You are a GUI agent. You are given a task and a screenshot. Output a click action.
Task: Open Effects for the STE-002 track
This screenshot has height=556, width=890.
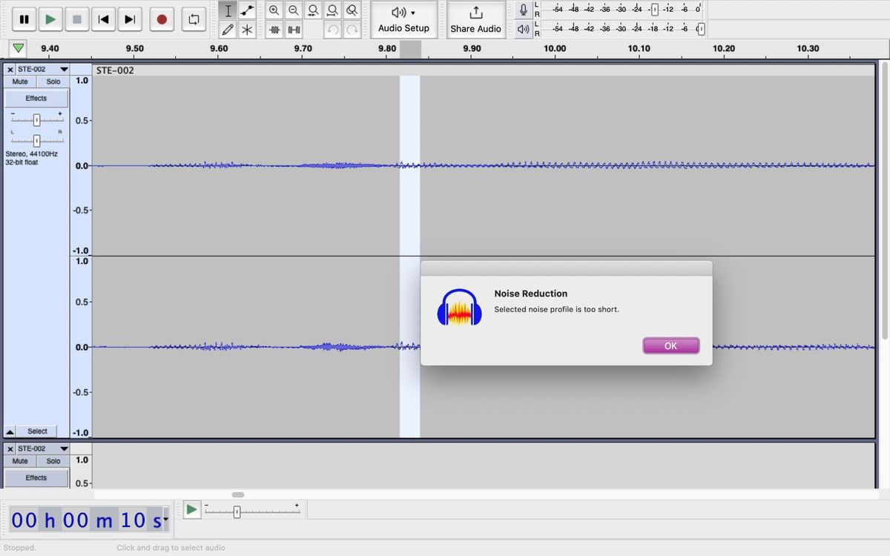click(x=36, y=97)
